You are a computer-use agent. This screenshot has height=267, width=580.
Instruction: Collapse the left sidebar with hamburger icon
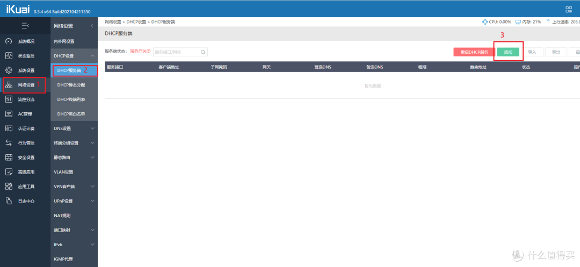point(25,26)
